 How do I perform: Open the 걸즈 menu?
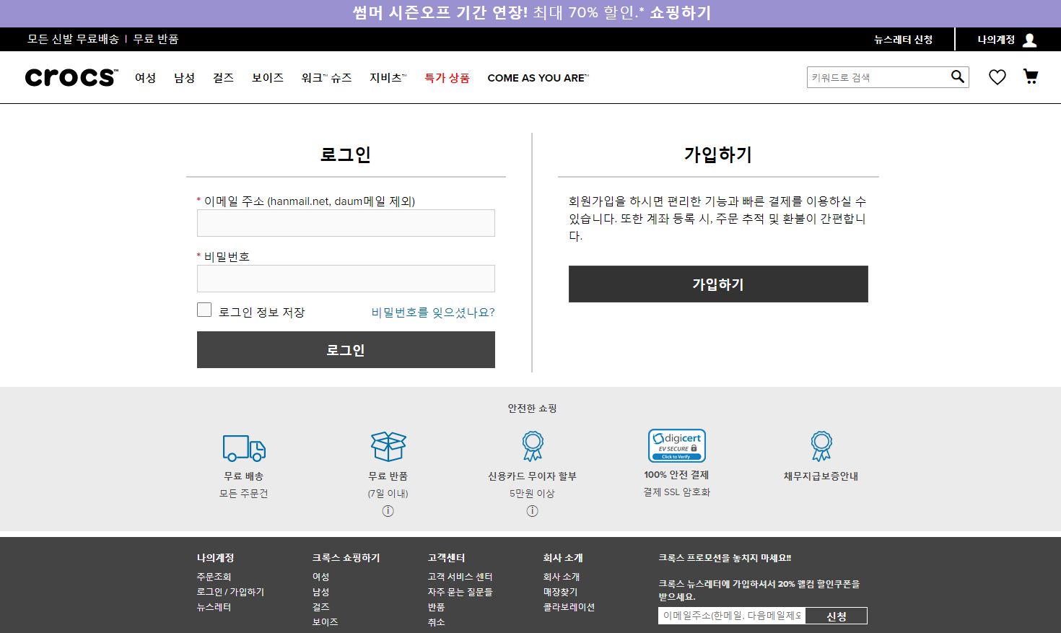tap(223, 78)
